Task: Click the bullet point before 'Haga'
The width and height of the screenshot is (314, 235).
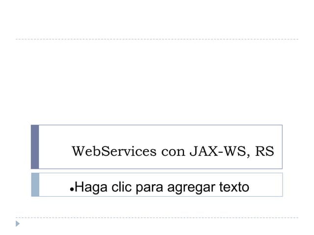Action: [x=72, y=189]
